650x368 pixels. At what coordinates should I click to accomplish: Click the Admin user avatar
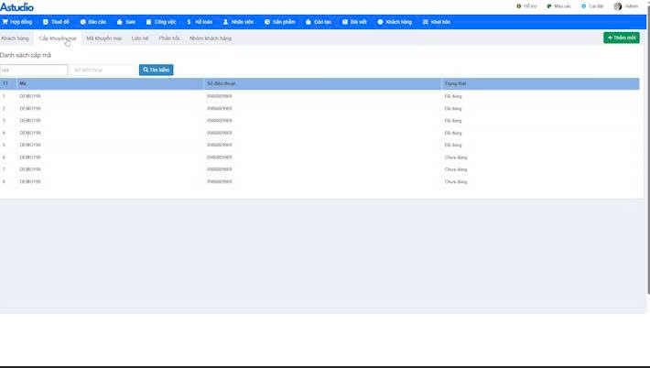point(618,6)
